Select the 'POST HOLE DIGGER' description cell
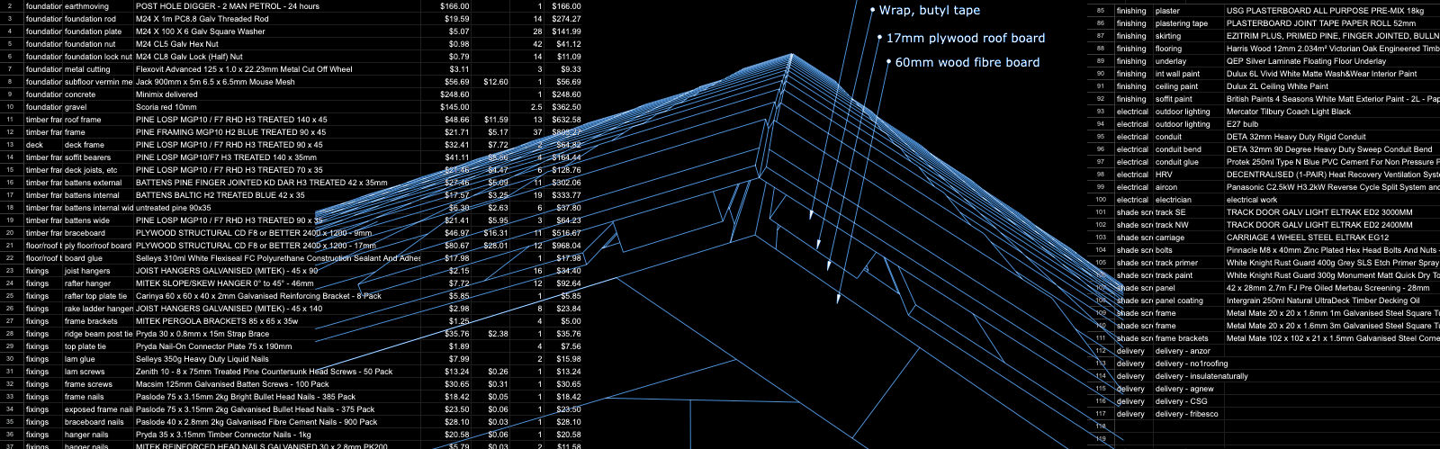Image resolution: width=1440 pixels, height=449 pixels. [227, 6]
